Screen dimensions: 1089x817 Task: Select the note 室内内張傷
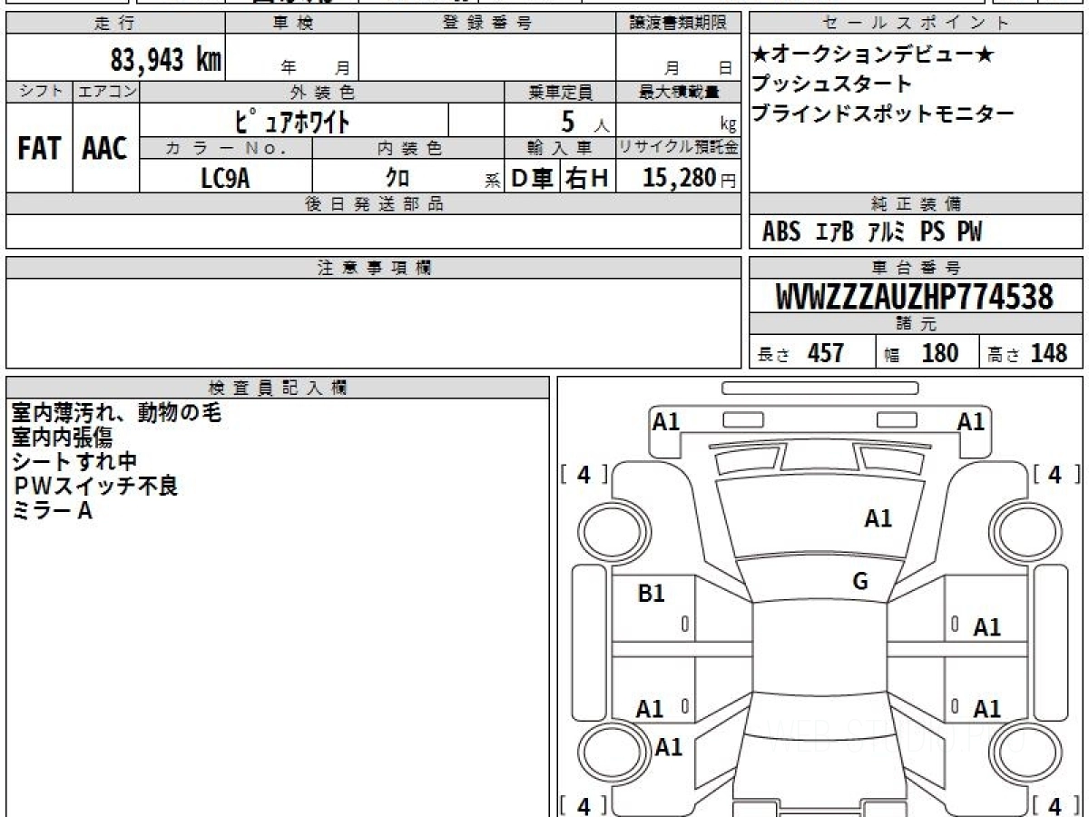62,438
